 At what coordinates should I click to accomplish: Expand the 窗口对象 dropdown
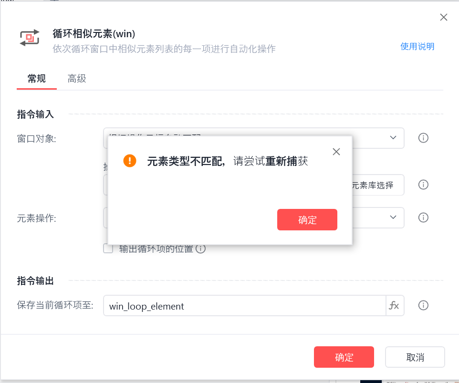coord(393,137)
